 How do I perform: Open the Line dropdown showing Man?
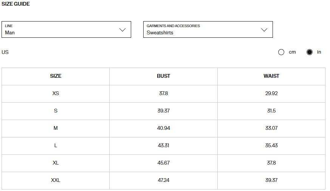[66, 29]
